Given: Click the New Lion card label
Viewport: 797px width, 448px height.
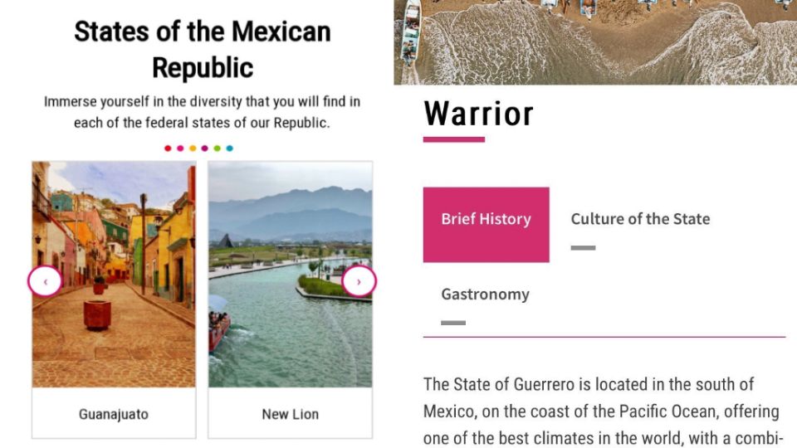Looking at the screenshot, I should pos(291,414).
